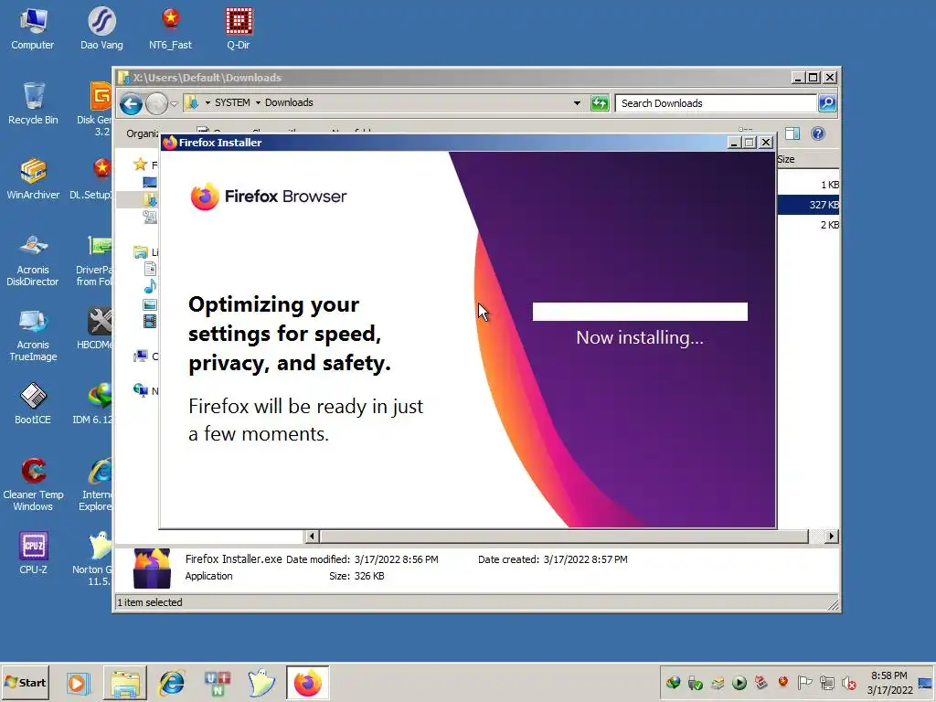
Task: Open the clock showing 8:58 PM
Action: point(889,682)
